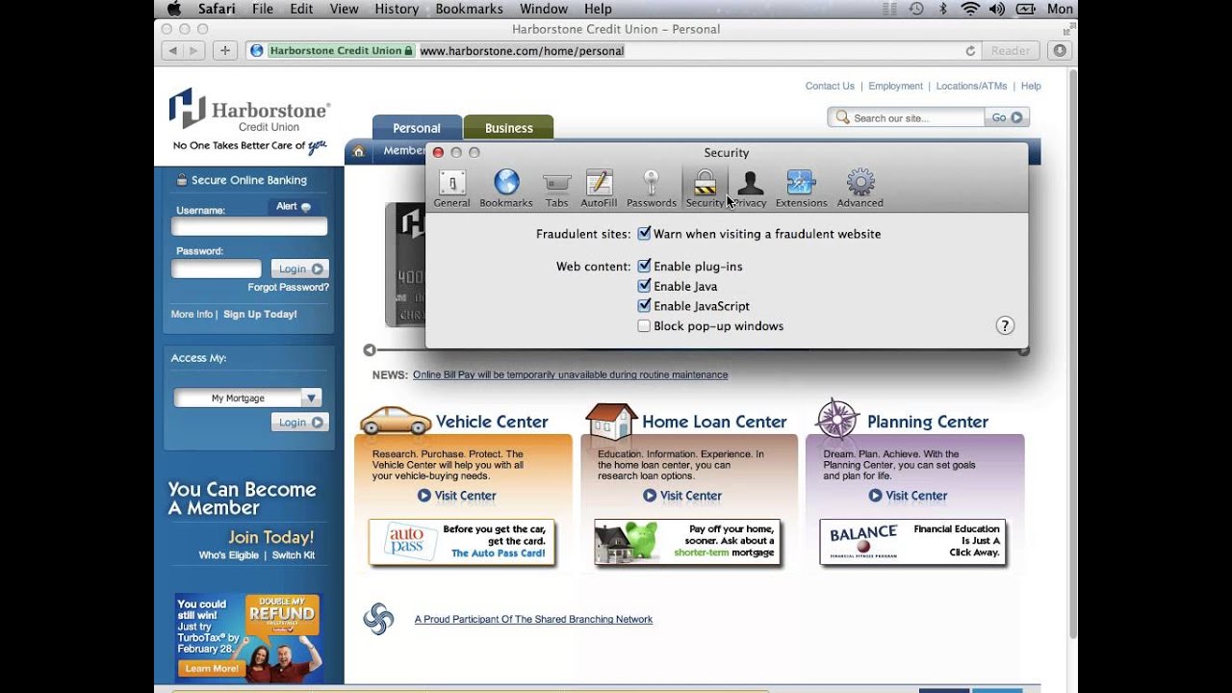Toggle the Enable Java checkbox
The image size is (1232, 693).
tap(644, 286)
